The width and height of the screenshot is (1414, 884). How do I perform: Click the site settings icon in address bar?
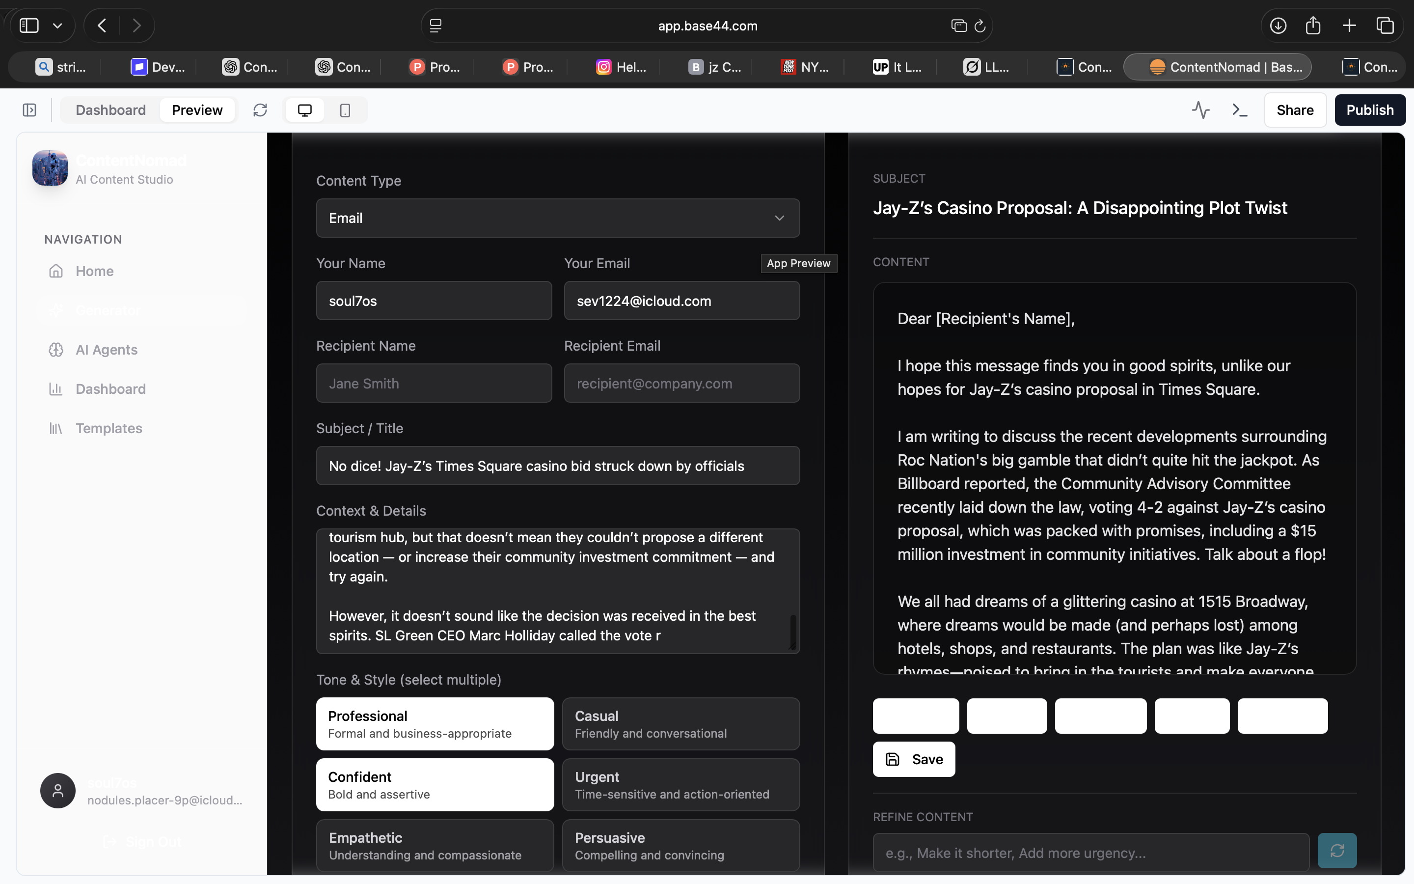click(x=435, y=26)
